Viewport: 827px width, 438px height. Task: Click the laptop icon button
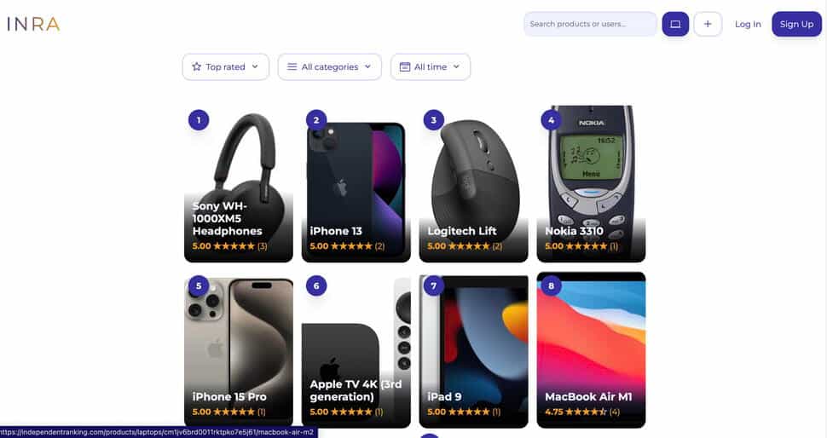click(x=675, y=24)
